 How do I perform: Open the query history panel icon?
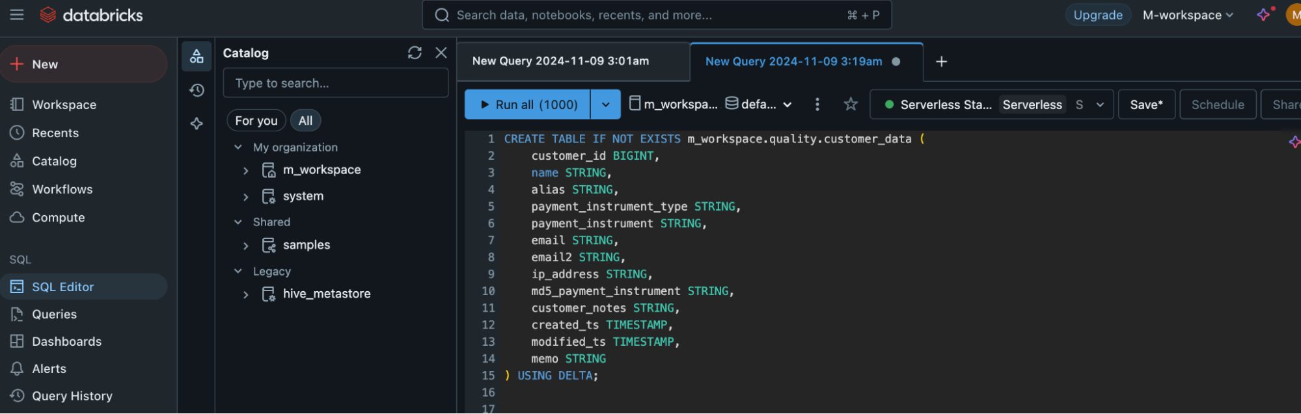[197, 90]
